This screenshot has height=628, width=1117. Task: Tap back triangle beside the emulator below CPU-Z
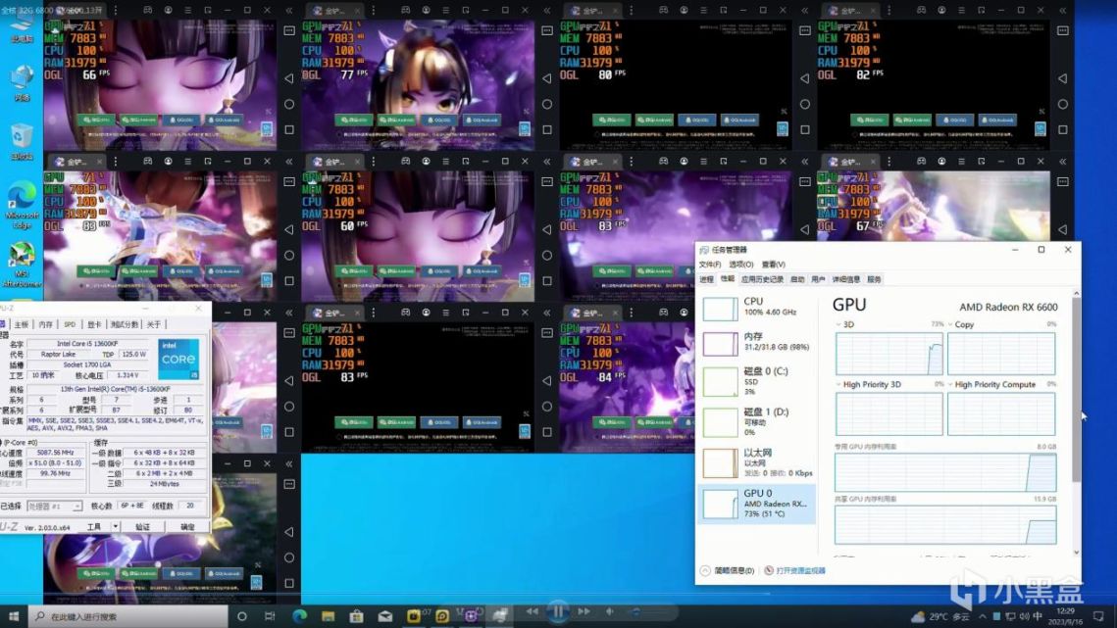pyautogui.click(x=289, y=532)
